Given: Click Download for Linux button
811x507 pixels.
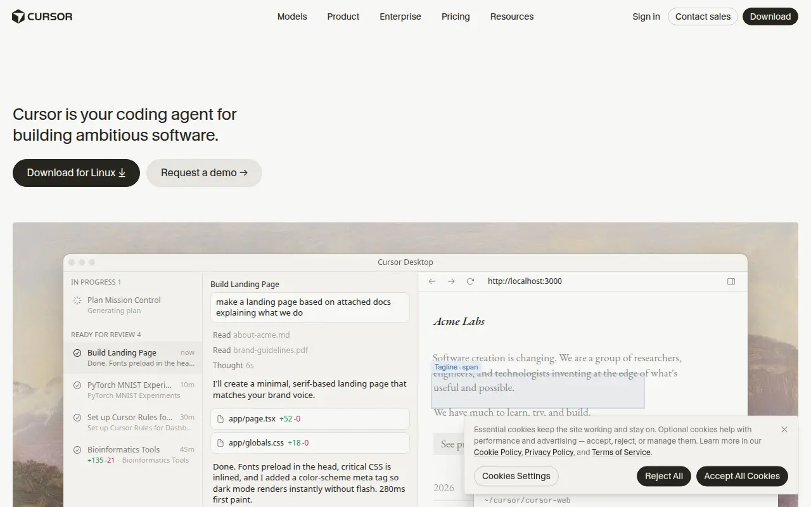Looking at the screenshot, I should point(76,173).
